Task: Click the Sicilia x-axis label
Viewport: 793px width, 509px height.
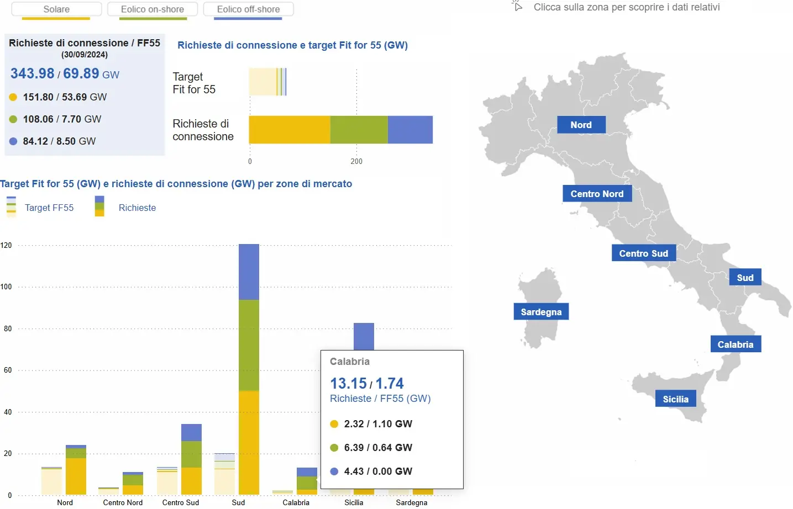Action: [x=354, y=502]
